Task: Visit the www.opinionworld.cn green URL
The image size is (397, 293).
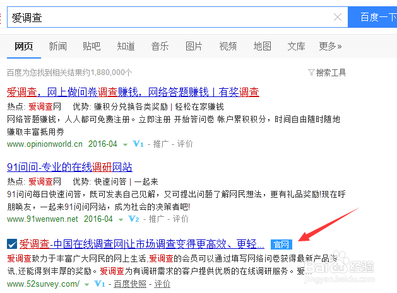Action: pyautogui.click(x=45, y=144)
